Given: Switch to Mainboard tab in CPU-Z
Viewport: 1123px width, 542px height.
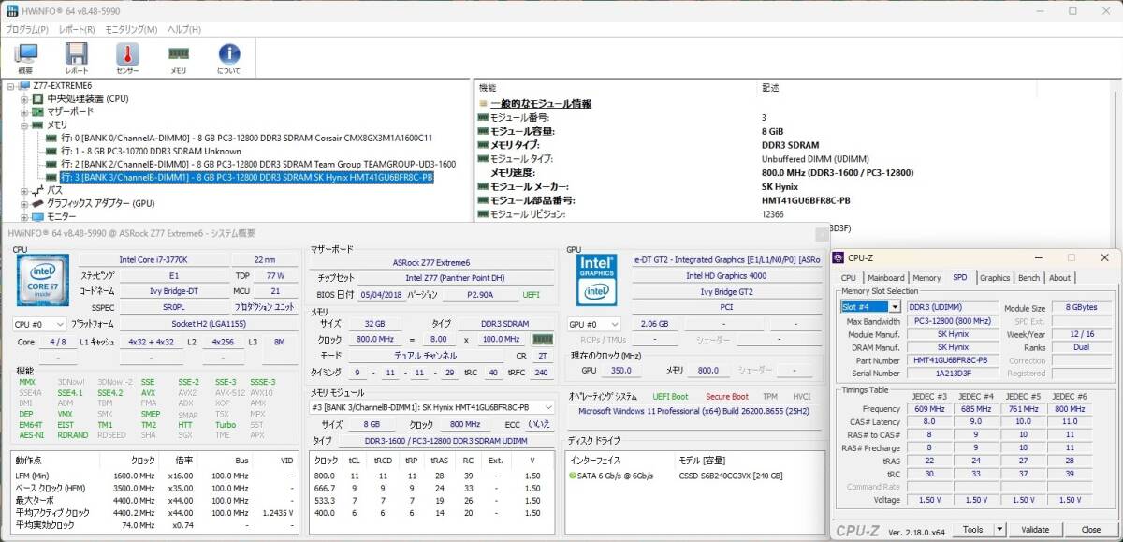Looking at the screenshot, I should pyautogui.click(x=885, y=278).
